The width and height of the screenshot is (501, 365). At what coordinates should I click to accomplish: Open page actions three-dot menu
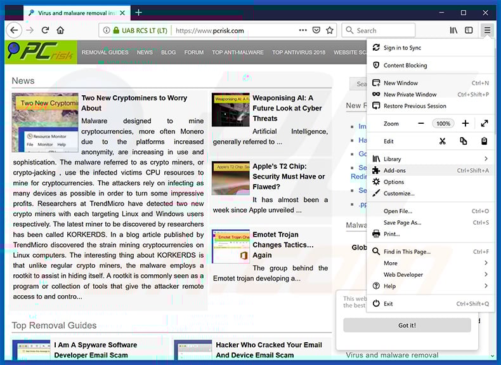point(303,30)
